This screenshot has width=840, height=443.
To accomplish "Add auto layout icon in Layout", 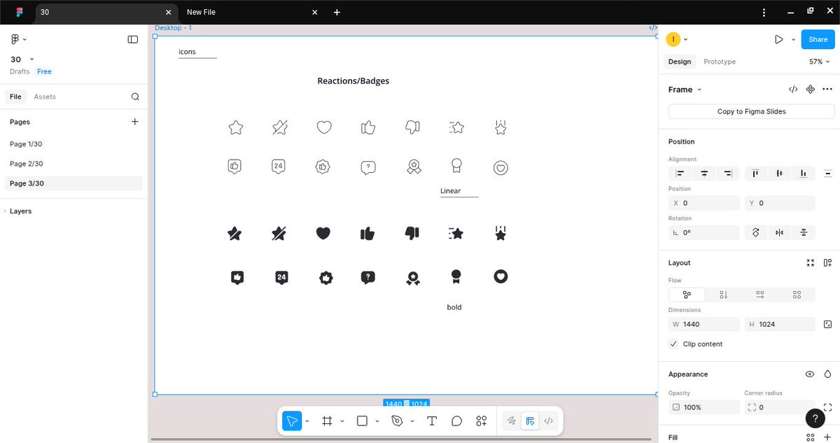I will (827, 263).
